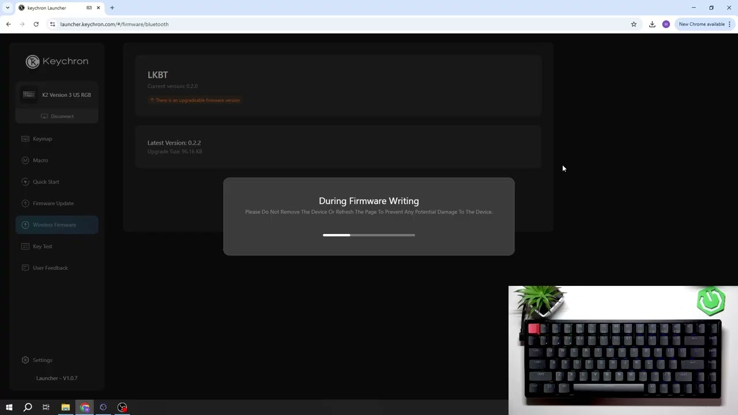Click the LKBT firmware heading

158,75
